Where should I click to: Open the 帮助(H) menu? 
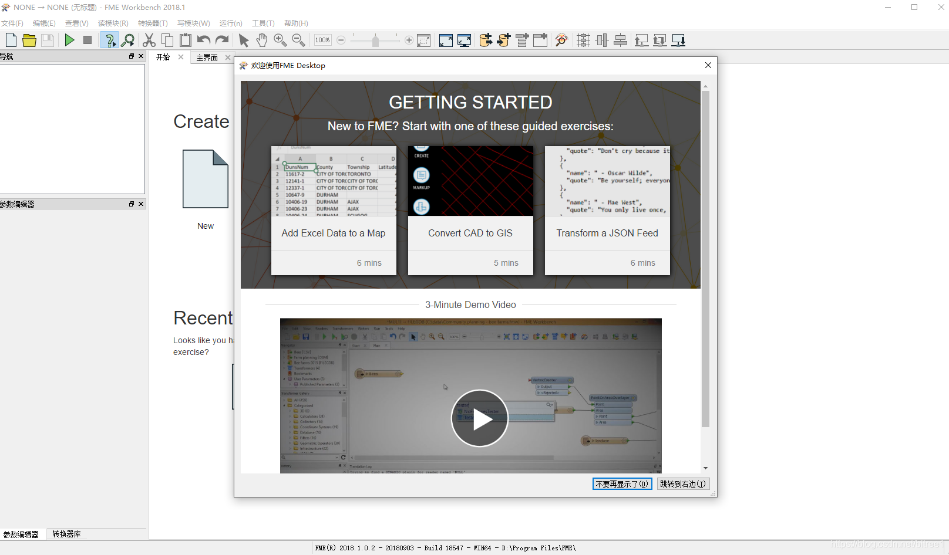point(296,23)
